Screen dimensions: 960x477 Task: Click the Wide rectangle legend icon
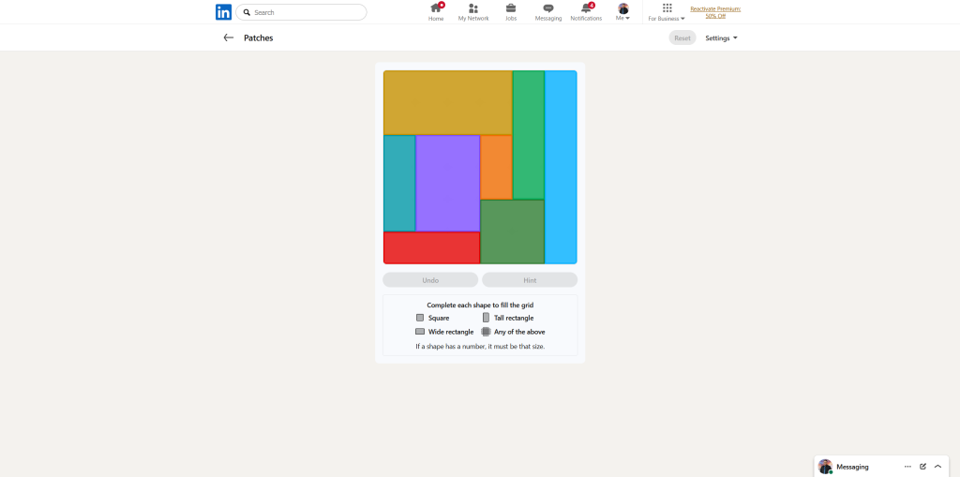click(420, 331)
